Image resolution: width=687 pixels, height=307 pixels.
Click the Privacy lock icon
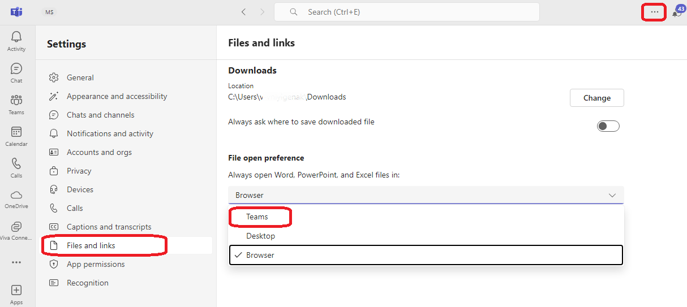point(54,171)
